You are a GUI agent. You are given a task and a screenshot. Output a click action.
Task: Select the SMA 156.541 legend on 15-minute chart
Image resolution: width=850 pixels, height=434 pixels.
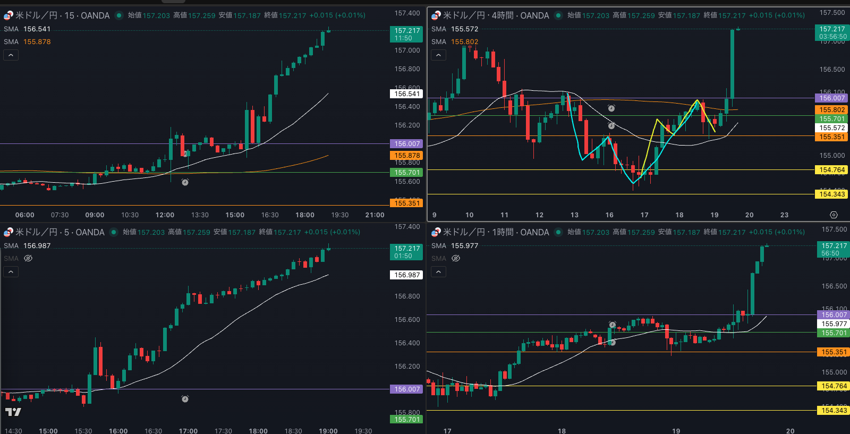(x=27, y=29)
